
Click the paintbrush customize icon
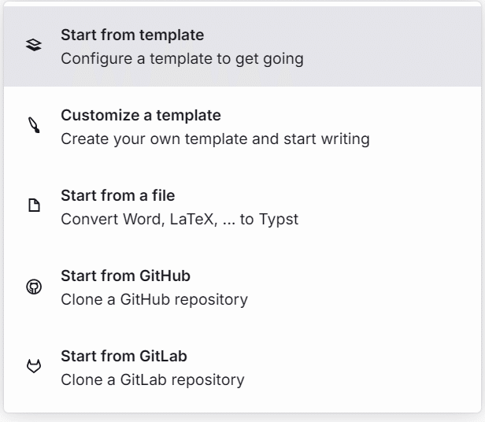tap(33, 126)
